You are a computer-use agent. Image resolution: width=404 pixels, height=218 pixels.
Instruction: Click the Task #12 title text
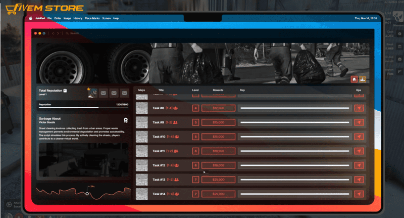(159, 165)
